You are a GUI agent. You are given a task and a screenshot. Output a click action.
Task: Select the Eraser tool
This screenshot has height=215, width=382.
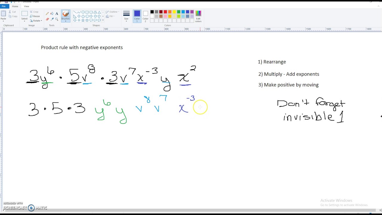[47, 19]
